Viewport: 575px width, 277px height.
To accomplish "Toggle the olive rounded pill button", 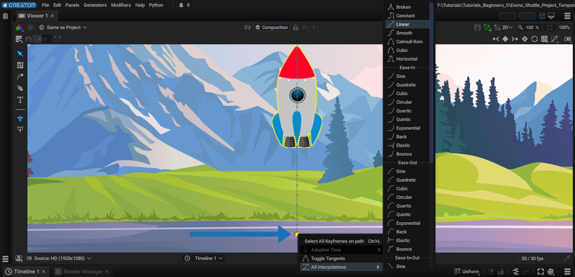I will tap(507, 16).
